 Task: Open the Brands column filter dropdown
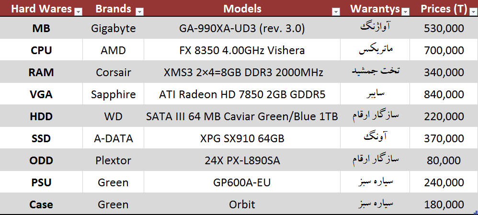point(139,11)
